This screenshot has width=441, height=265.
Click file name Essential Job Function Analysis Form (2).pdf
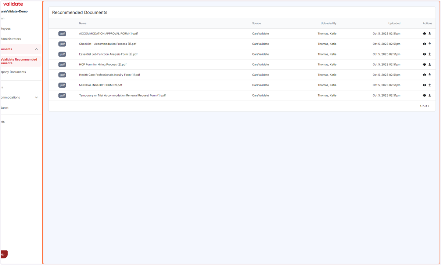(108, 54)
